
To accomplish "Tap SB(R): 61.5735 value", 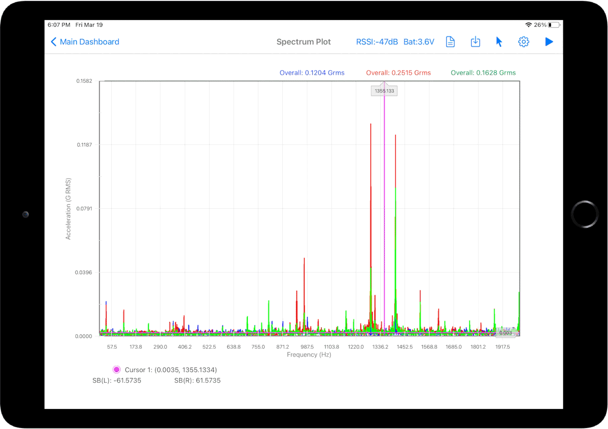I will [x=197, y=380].
